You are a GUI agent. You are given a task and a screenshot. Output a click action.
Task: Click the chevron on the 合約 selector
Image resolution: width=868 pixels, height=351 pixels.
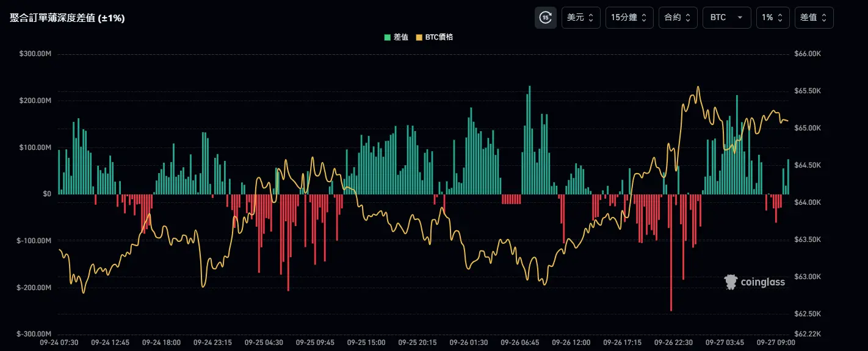click(x=689, y=18)
